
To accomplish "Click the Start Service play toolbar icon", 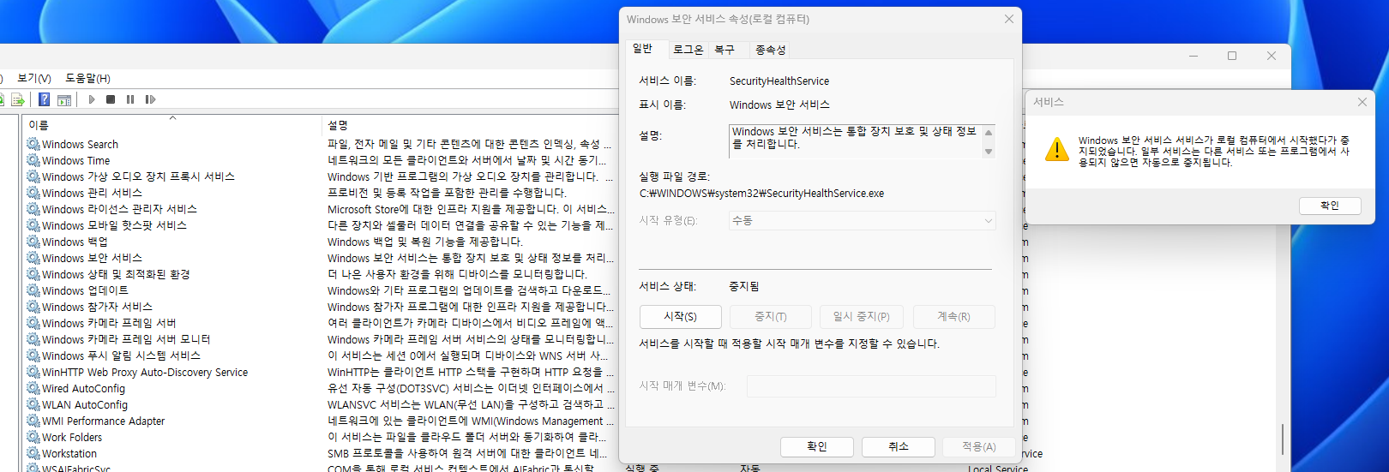I will pos(92,99).
